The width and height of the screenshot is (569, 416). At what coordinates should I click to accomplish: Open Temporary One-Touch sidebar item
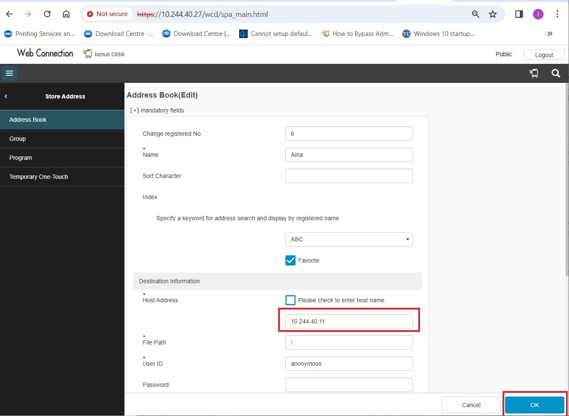click(39, 177)
